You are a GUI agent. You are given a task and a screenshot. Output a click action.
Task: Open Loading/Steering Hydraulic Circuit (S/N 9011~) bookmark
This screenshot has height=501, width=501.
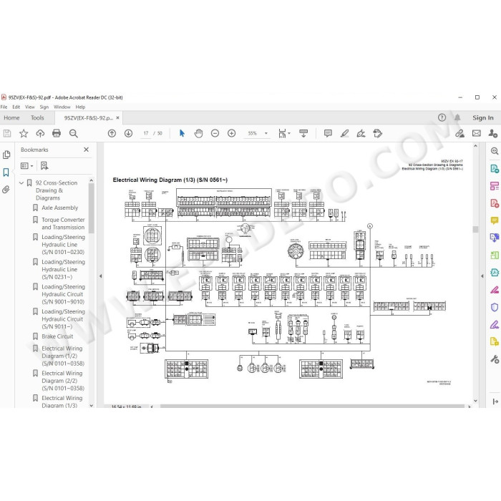[x=63, y=319]
